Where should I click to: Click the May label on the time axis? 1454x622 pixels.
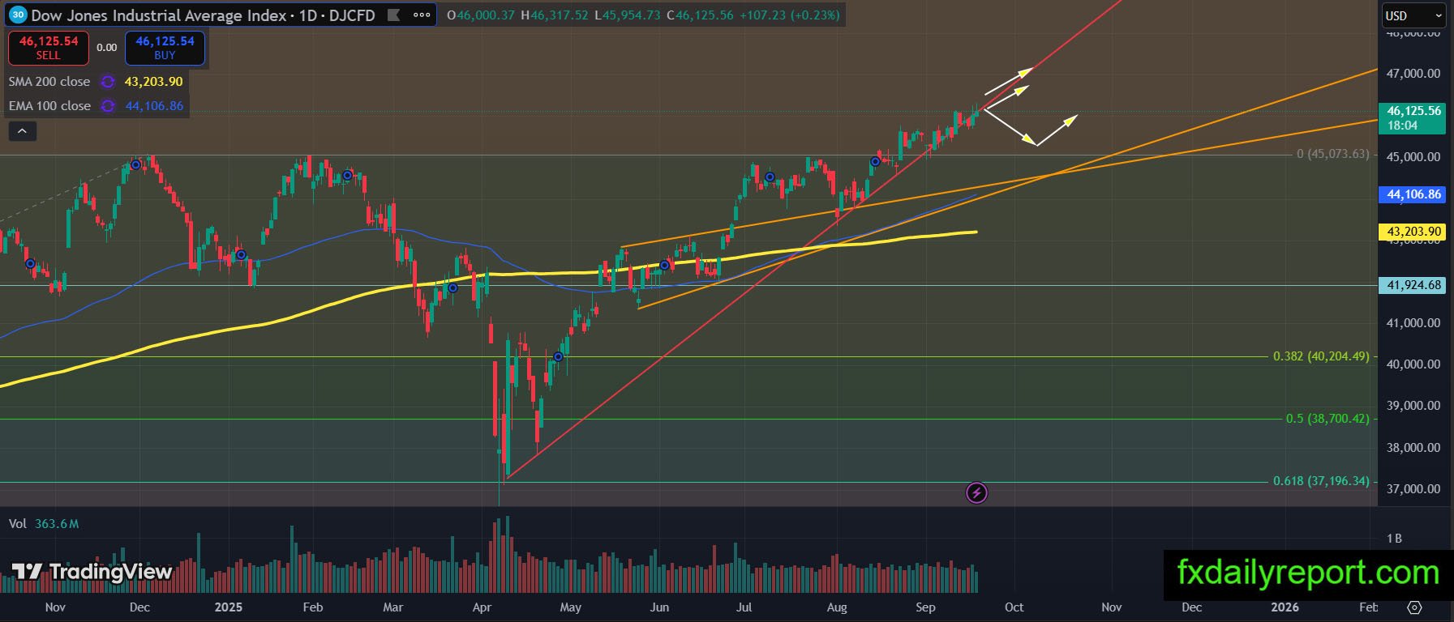pyautogui.click(x=570, y=607)
